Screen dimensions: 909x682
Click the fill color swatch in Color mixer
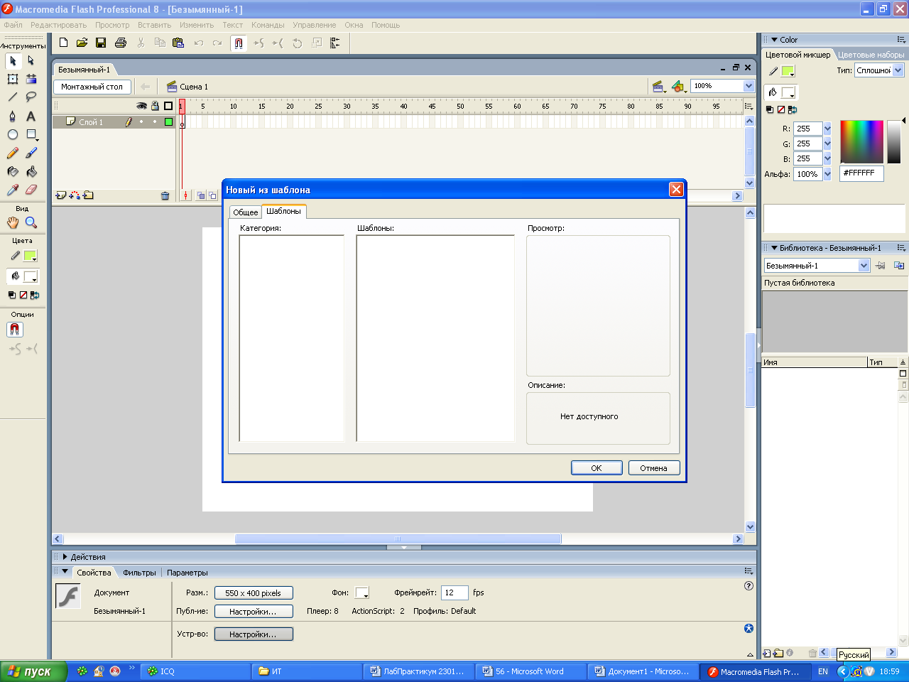click(788, 92)
